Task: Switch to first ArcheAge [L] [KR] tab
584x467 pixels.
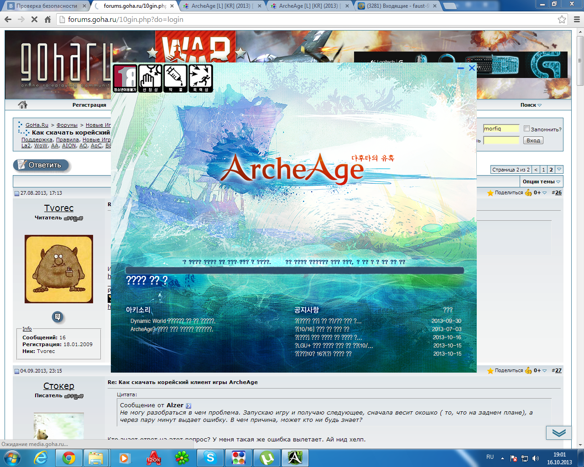Action: coord(222,6)
